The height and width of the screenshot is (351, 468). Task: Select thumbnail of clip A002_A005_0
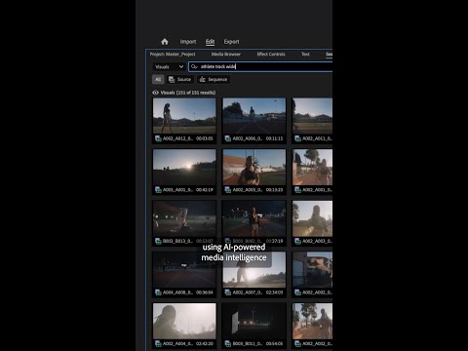coord(254,167)
